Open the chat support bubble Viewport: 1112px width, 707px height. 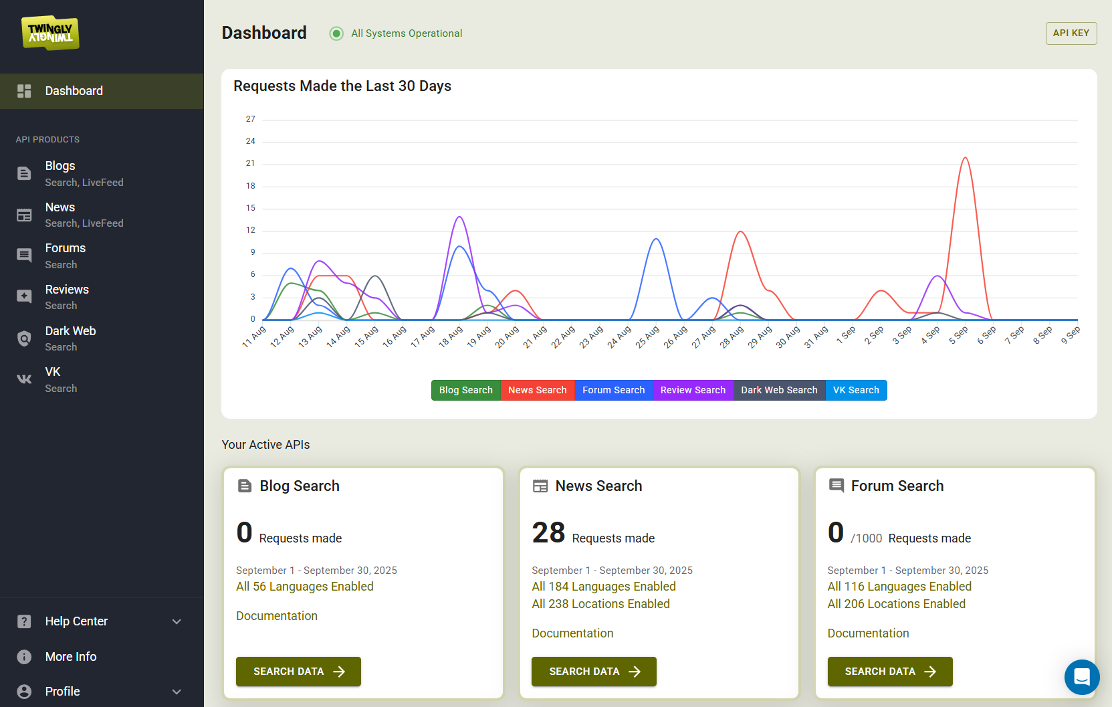(1081, 677)
